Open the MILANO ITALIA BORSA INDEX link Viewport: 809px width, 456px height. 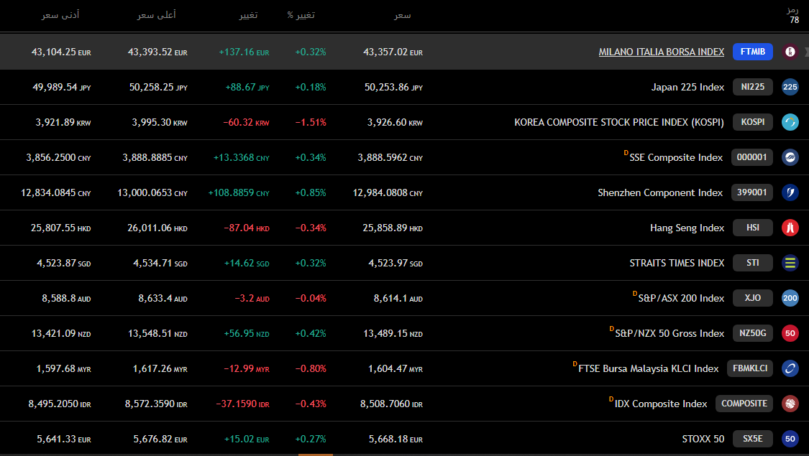point(662,52)
